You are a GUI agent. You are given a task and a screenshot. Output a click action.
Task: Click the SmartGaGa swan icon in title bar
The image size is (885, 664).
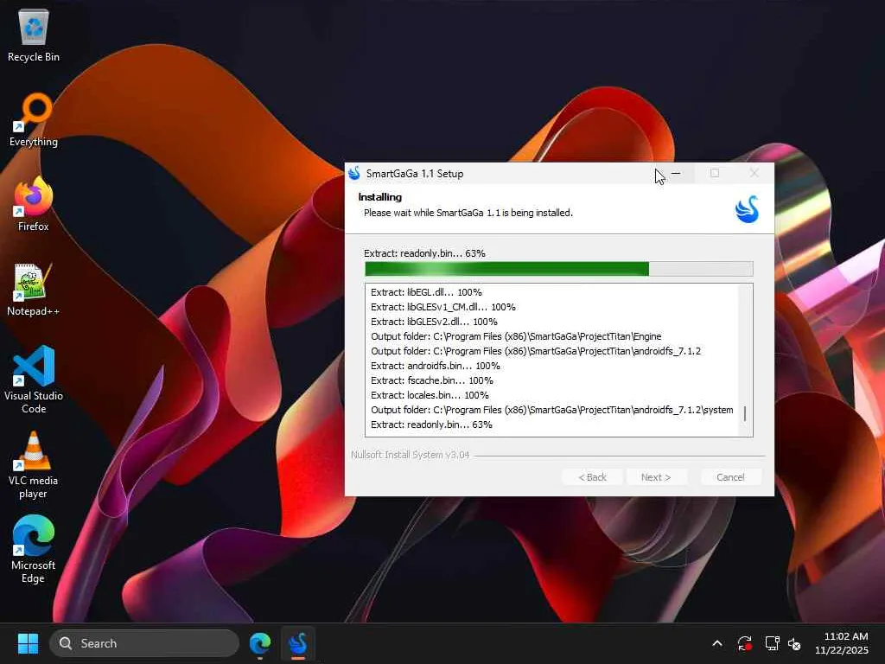point(354,173)
